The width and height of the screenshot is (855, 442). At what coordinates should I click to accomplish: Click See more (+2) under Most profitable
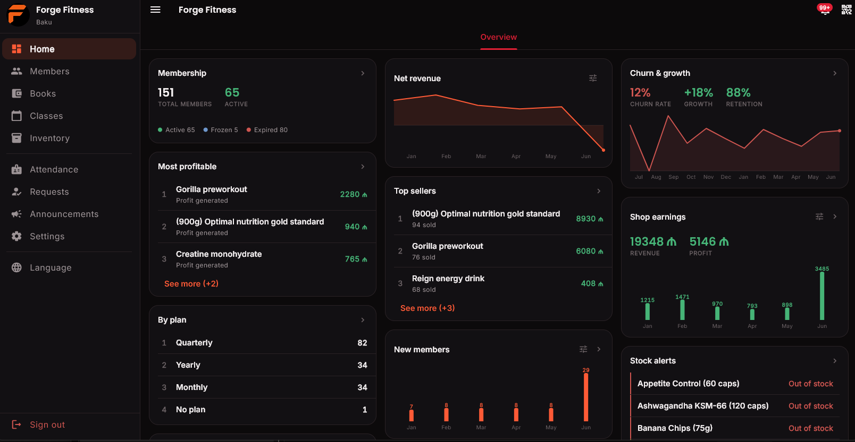tap(191, 284)
